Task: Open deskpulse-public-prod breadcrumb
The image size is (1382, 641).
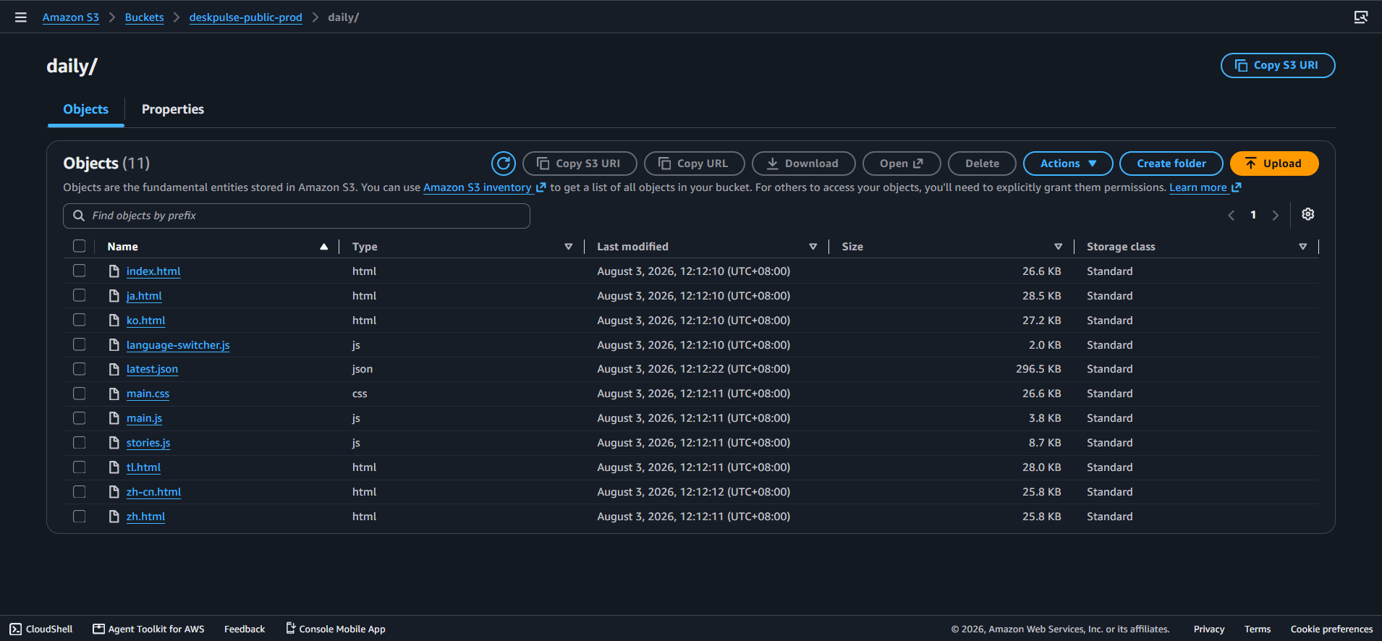Action: click(246, 17)
